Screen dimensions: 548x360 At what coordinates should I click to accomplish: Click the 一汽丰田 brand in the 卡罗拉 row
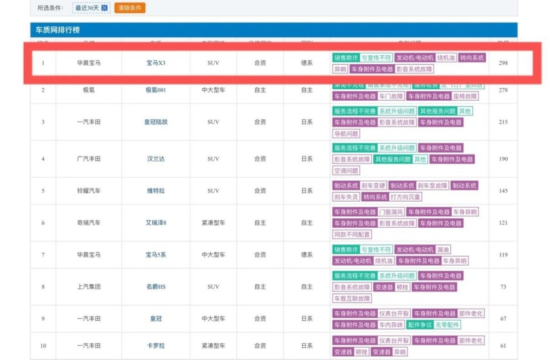[89, 346]
